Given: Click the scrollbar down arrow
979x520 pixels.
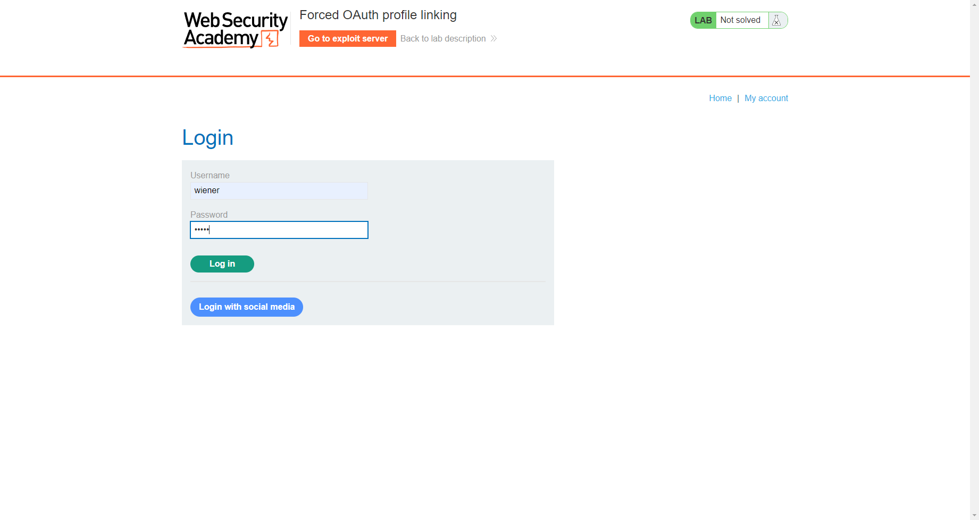Looking at the screenshot, I should coord(974,515).
